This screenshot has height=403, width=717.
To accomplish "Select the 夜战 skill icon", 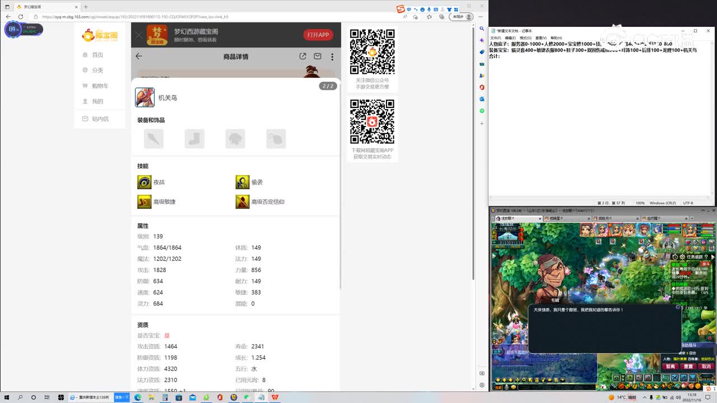I will click(x=145, y=182).
